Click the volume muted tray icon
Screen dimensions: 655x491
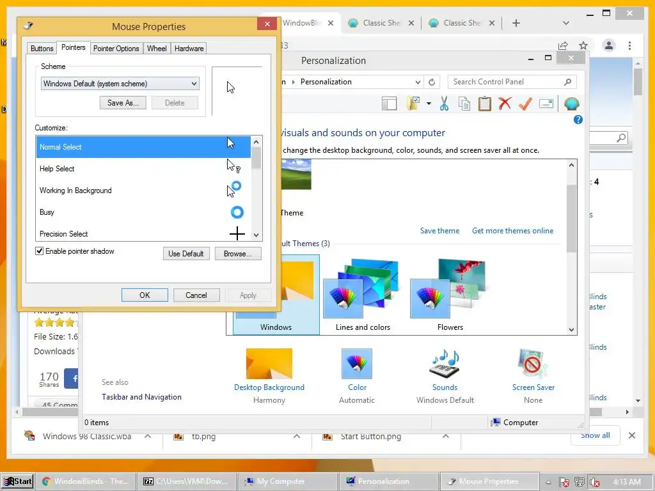point(594,482)
